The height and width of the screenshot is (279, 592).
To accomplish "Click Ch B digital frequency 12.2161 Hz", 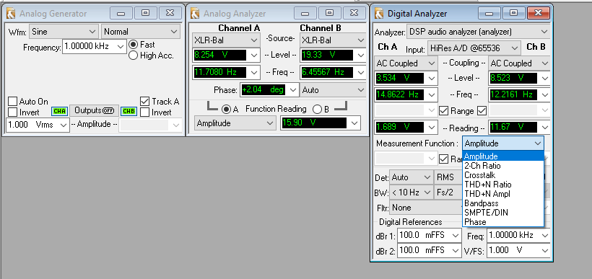I will click(513, 94).
